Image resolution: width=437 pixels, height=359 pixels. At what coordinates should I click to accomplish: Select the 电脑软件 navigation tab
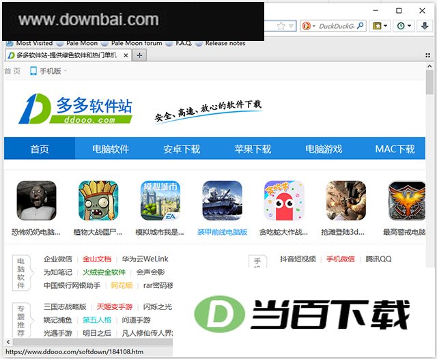[x=111, y=149]
